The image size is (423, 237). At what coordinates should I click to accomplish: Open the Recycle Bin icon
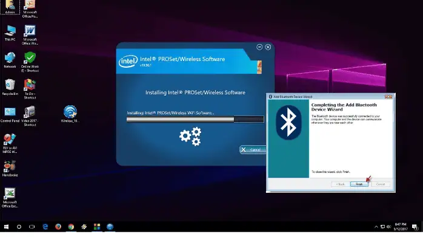pos(10,87)
